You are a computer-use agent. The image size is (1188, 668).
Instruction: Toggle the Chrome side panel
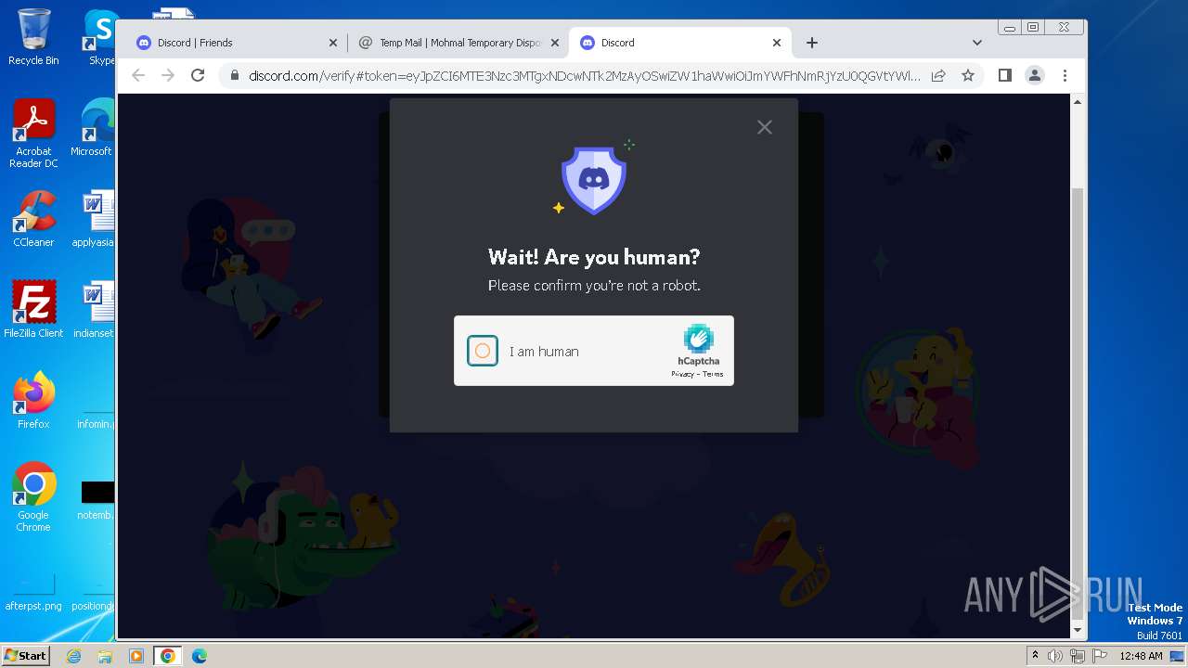pyautogui.click(x=1005, y=75)
